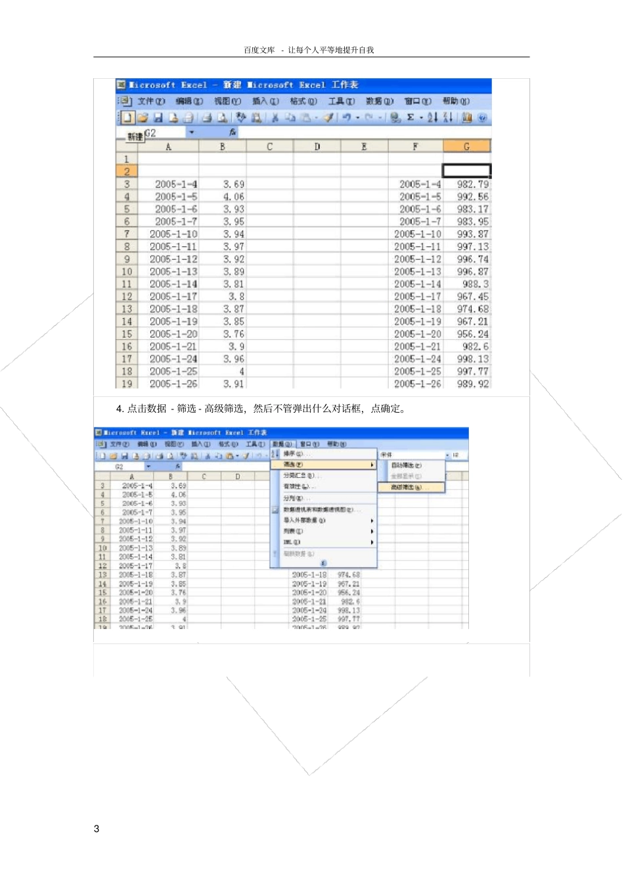Open the 工具 menu in the larger Excel window
Image resolution: width=624 pixels, height=884 pixels.
click(x=342, y=101)
